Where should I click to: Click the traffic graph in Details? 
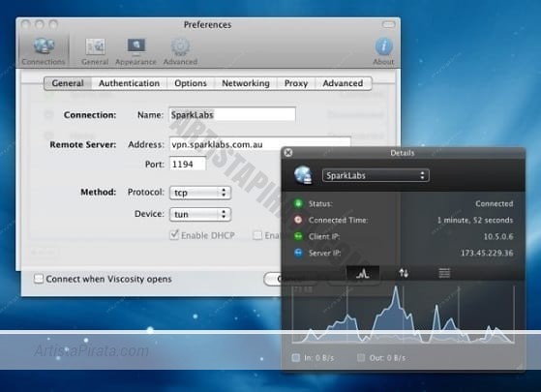point(404,314)
